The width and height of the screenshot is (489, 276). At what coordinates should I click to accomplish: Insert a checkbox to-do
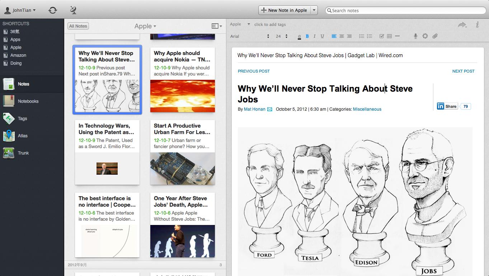(382, 36)
